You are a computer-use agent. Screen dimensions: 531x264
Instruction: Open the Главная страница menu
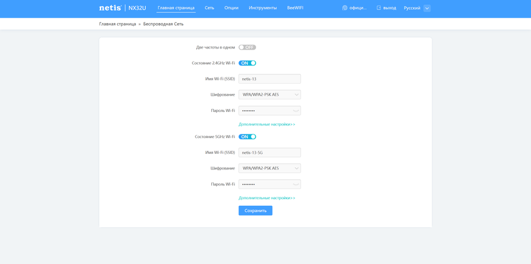point(176,8)
